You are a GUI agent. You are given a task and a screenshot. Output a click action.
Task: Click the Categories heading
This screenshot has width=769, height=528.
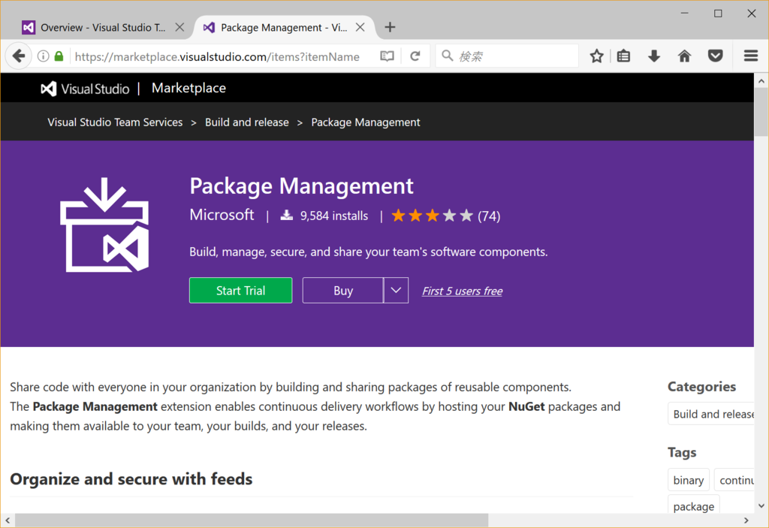pyautogui.click(x=701, y=387)
